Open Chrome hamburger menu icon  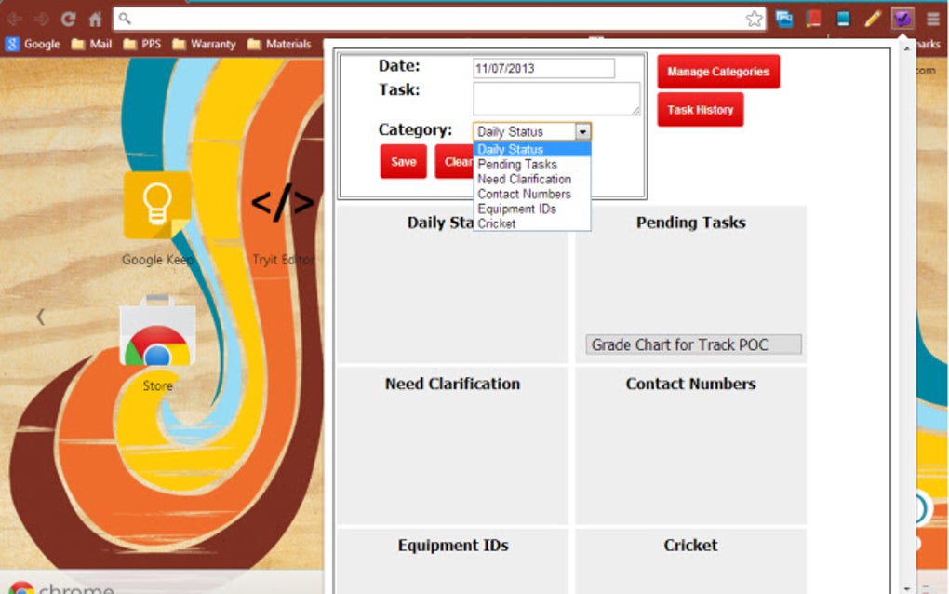click(932, 20)
